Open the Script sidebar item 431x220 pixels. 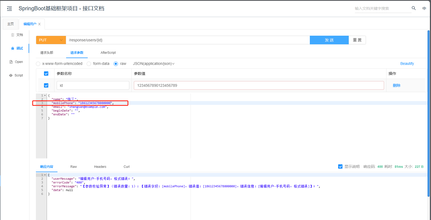tap(16, 75)
